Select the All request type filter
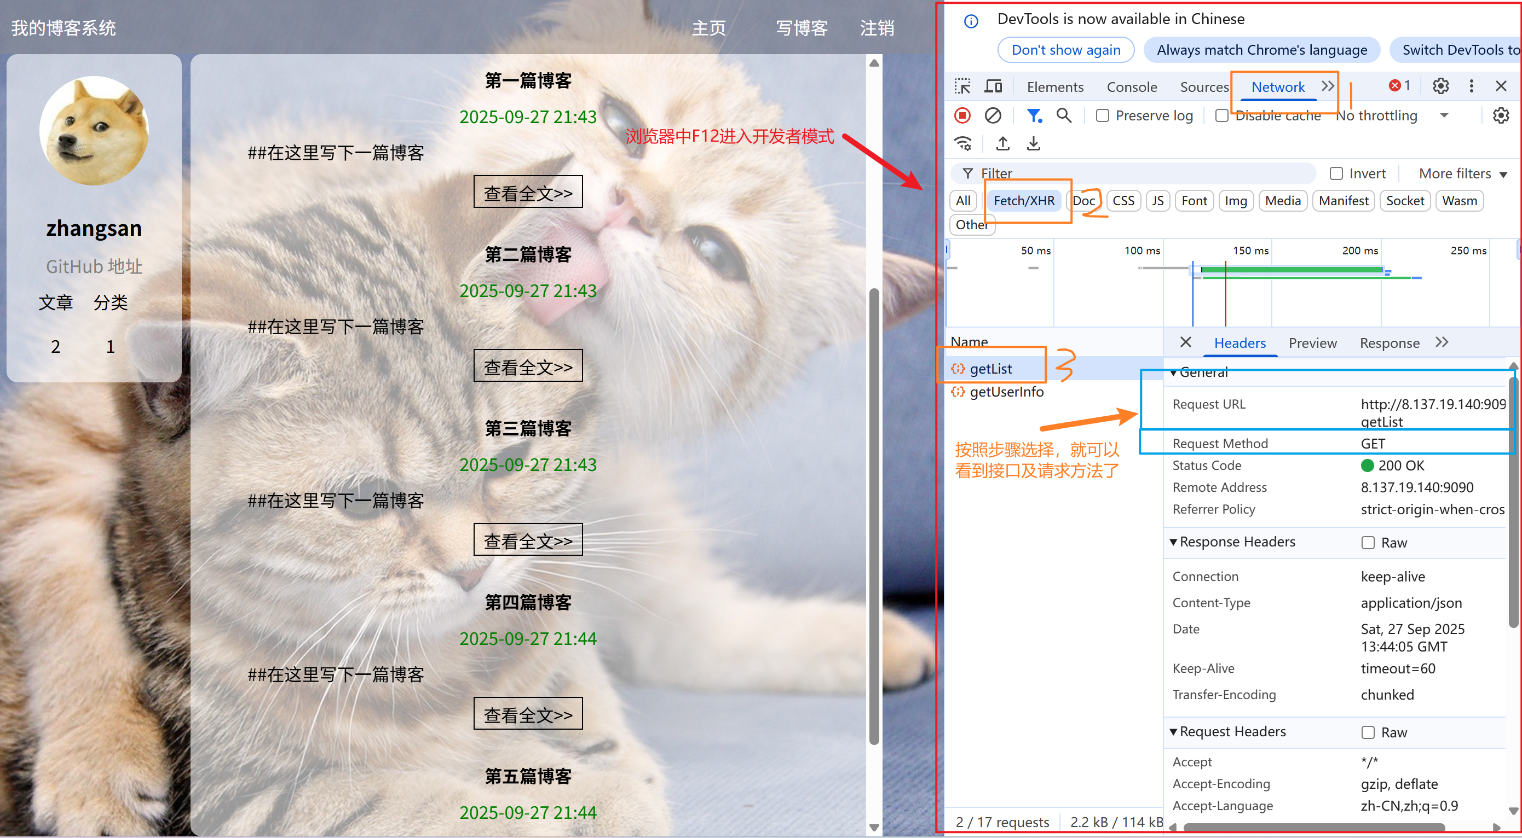 tap(963, 201)
